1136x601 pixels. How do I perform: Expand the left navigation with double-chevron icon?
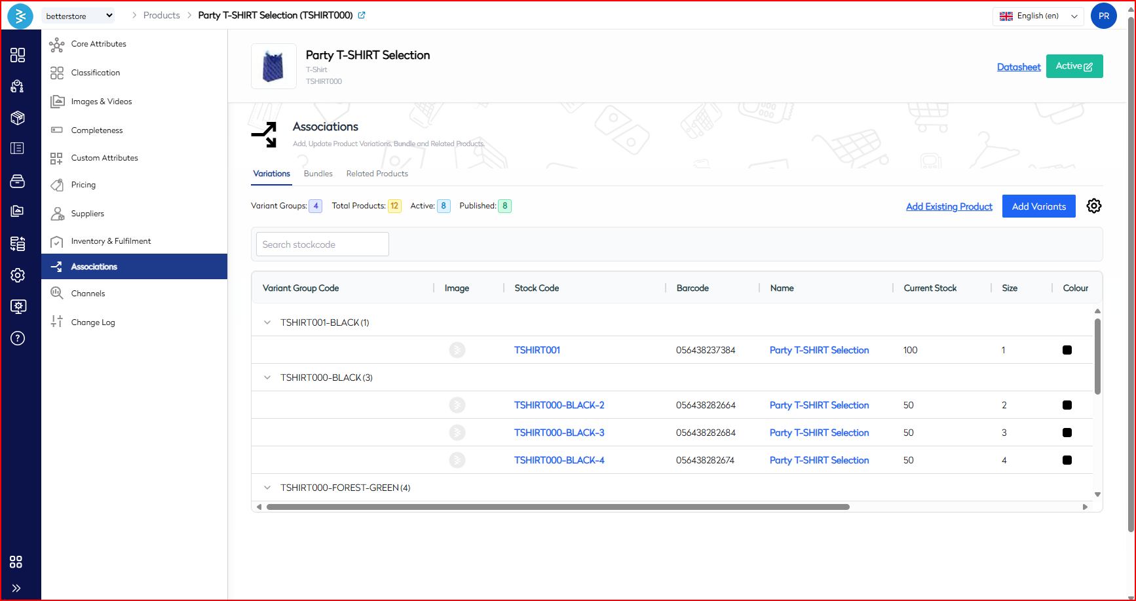pyautogui.click(x=16, y=588)
